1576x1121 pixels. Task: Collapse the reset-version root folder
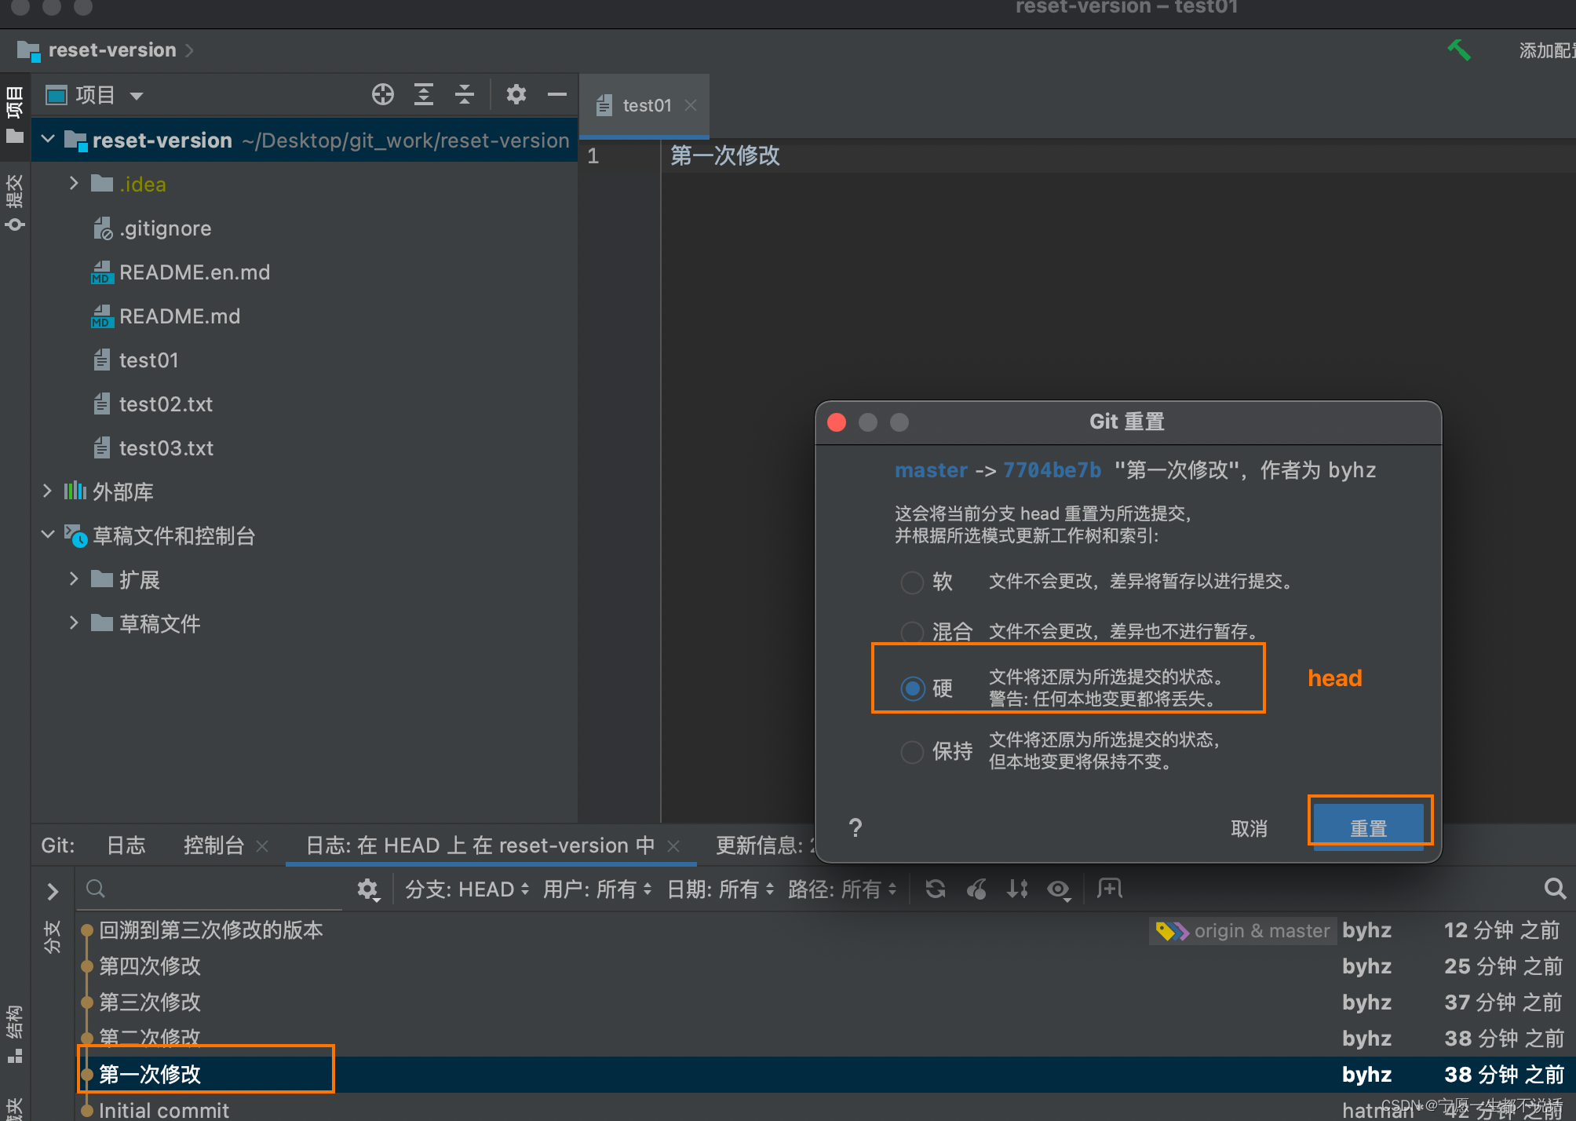[x=48, y=140]
